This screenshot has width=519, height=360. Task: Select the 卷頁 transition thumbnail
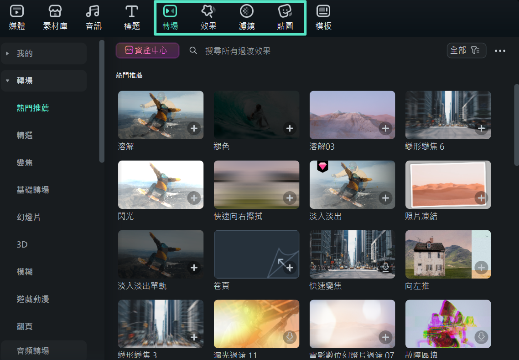pos(256,254)
